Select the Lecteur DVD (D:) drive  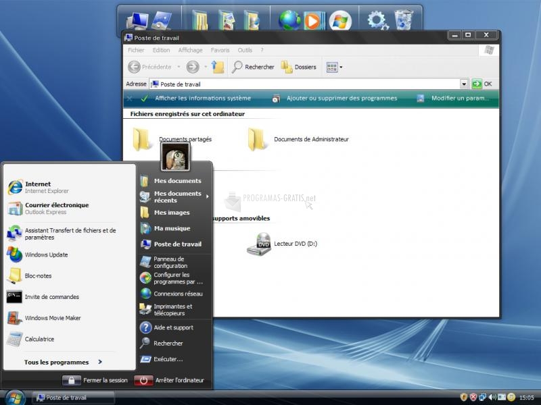coord(282,244)
